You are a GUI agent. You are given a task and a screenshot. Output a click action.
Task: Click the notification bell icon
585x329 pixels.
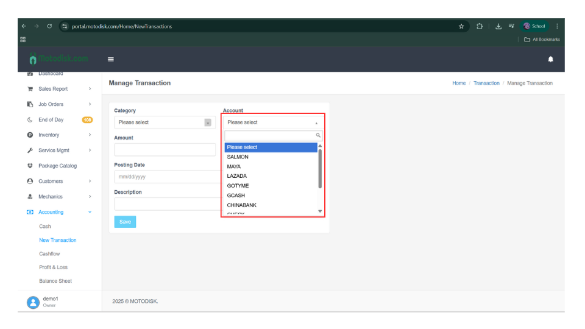(x=550, y=59)
